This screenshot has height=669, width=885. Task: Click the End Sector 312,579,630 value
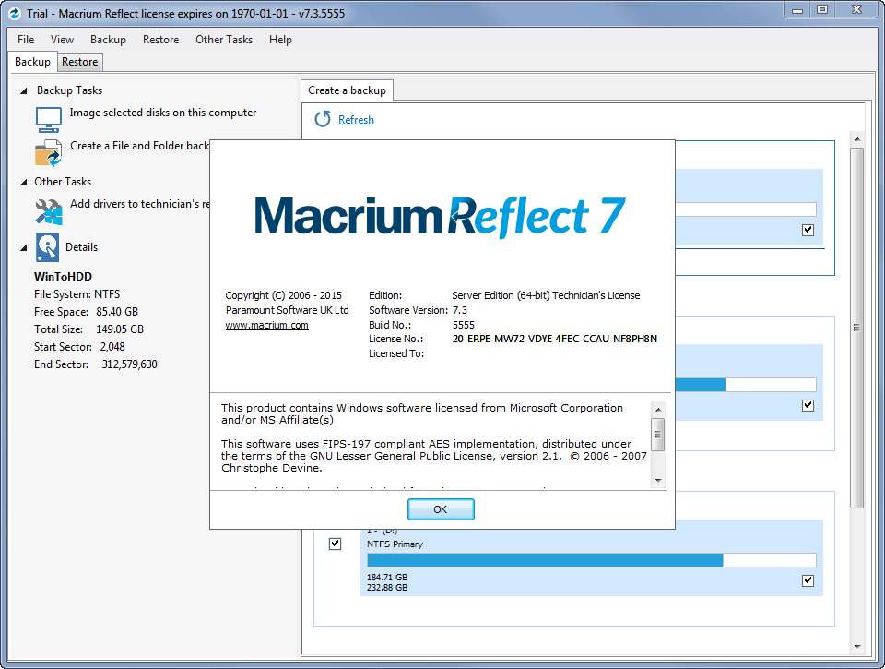click(x=130, y=364)
